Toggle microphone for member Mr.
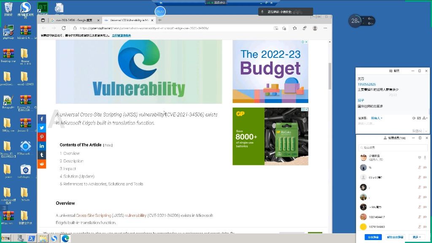The width and height of the screenshot is (432, 243). pyautogui.click(x=419, y=207)
